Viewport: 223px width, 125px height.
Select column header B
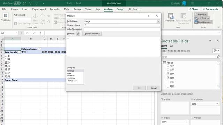pyautogui.click(x=31, y=39)
